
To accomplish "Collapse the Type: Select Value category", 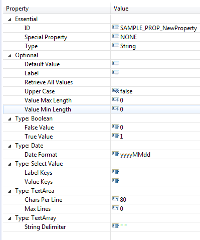I will click(10, 164).
